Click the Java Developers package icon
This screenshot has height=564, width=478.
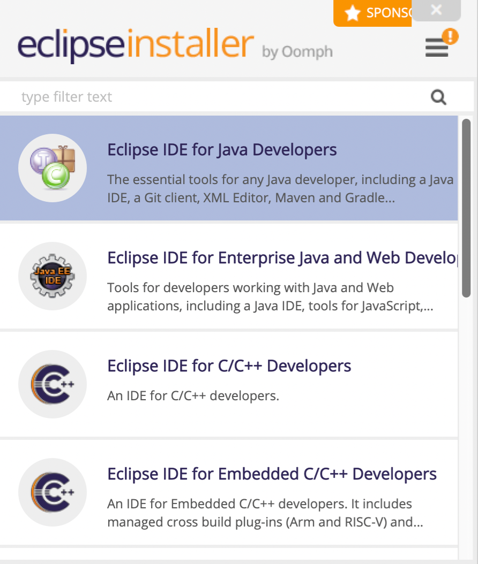(x=53, y=168)
